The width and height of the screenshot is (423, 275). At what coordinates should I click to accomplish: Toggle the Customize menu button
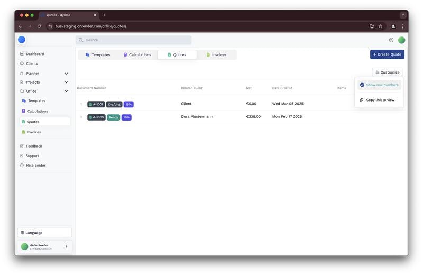pos(388,72)
